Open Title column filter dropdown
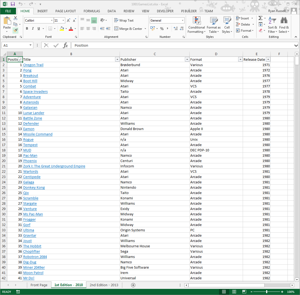 coord(117,59)
